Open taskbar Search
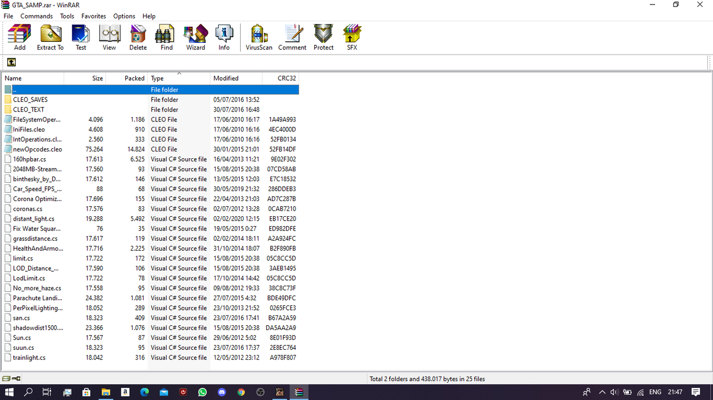The image size is (713, 400). 28,392
